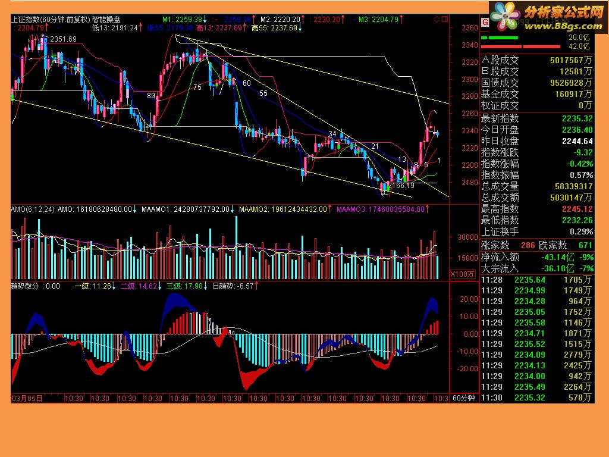Select the B股成交 row
The image size is (609, 457).
click(537, 71)
